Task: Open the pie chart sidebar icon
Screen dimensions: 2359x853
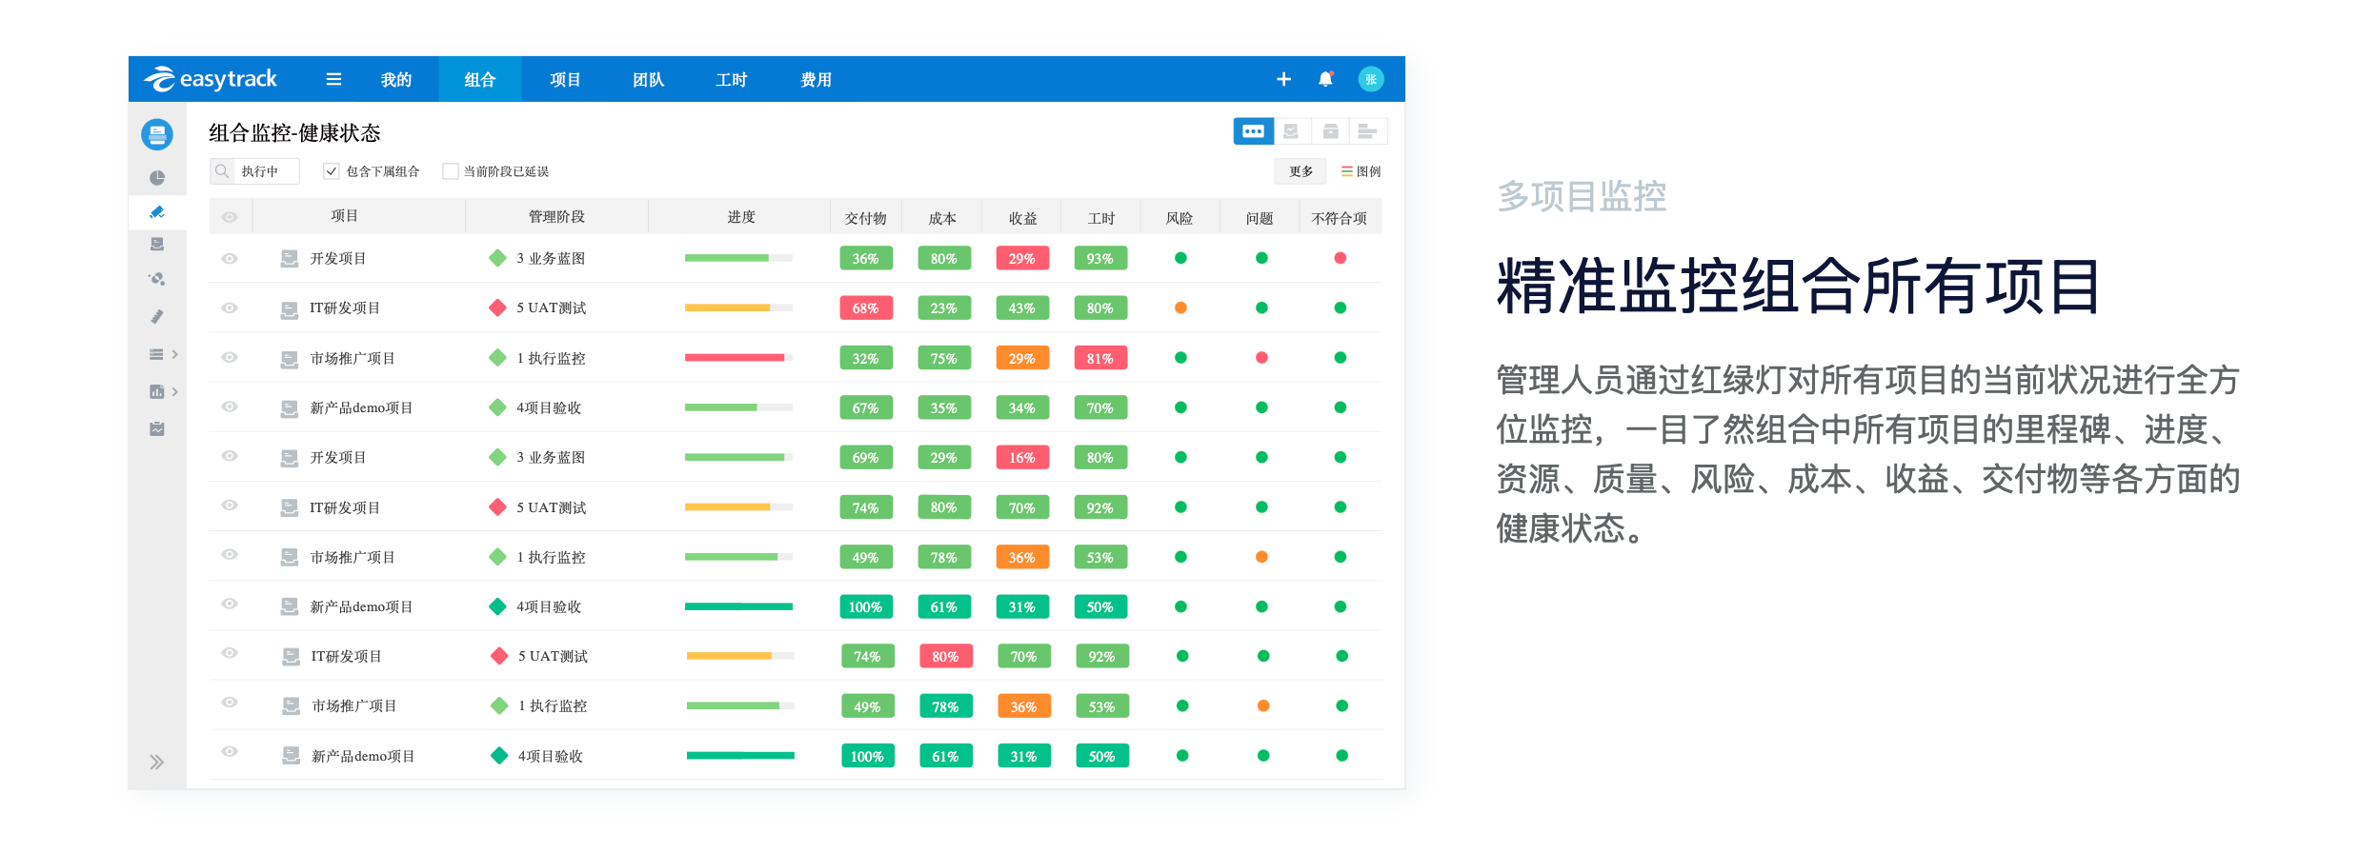Action: click(x=157, y=178)
